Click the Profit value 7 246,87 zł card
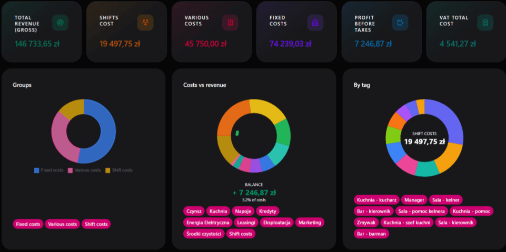Image resolution: width=506 pixels, height=252 pixels. pos(373,44)
